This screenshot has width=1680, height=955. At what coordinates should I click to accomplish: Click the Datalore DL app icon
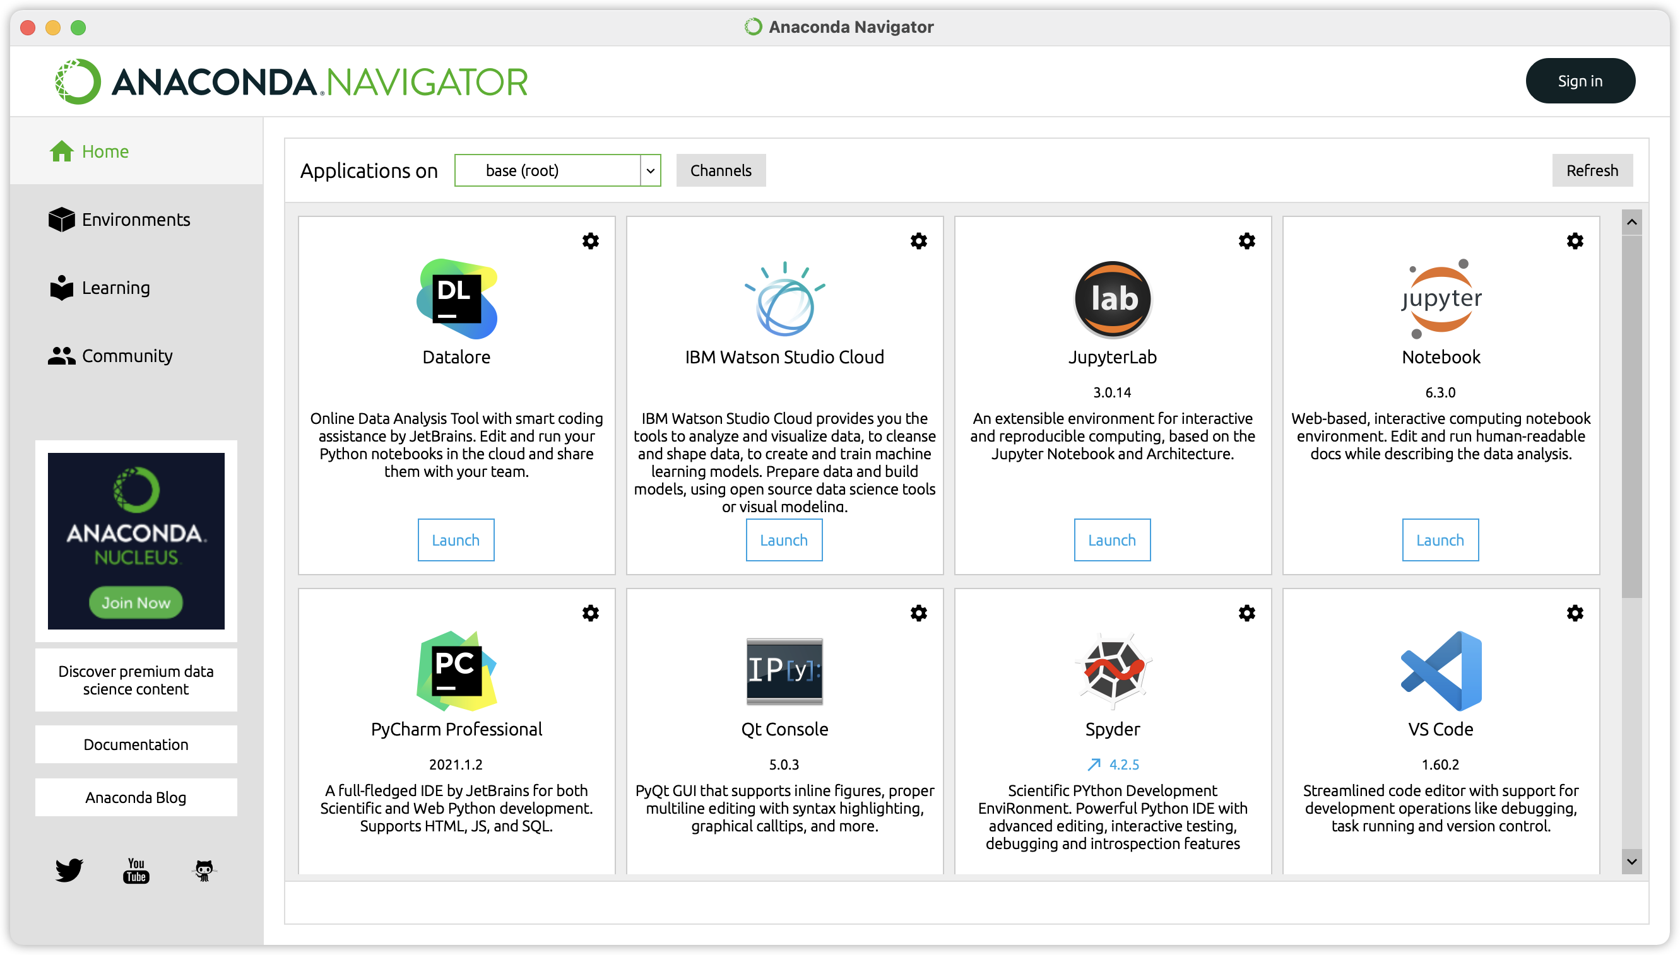457,298
